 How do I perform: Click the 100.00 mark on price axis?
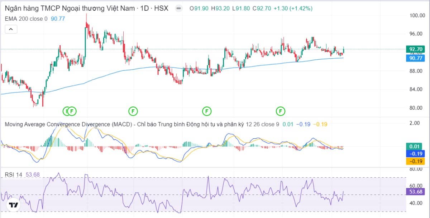click(417, 15)
